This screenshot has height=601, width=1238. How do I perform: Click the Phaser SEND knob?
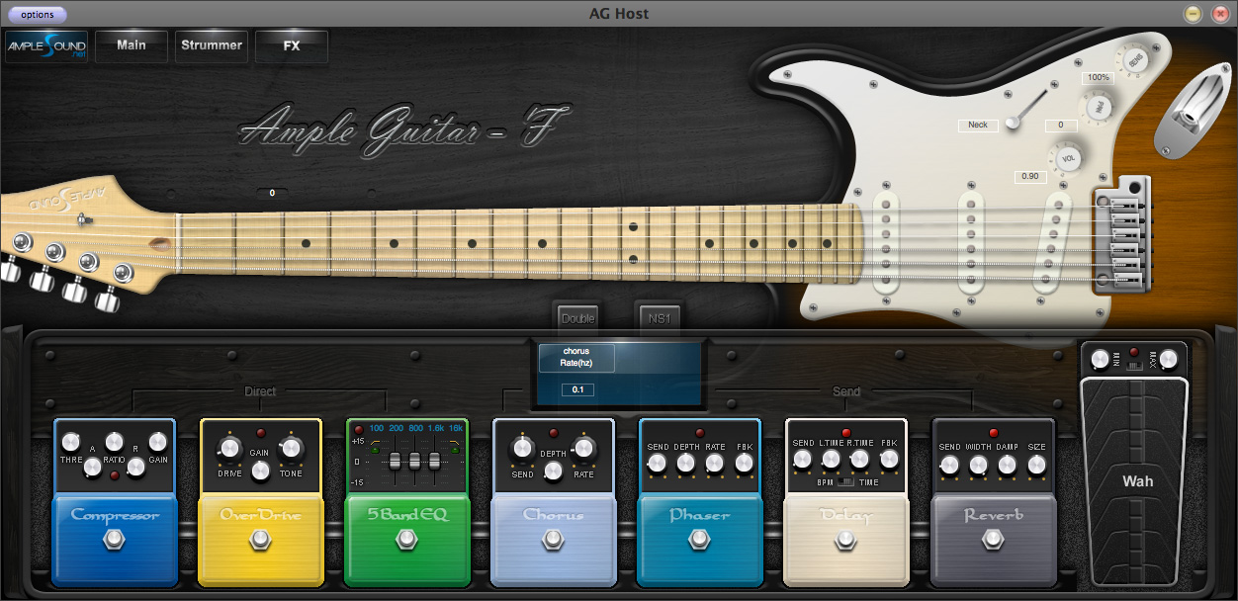pos(658,464)
